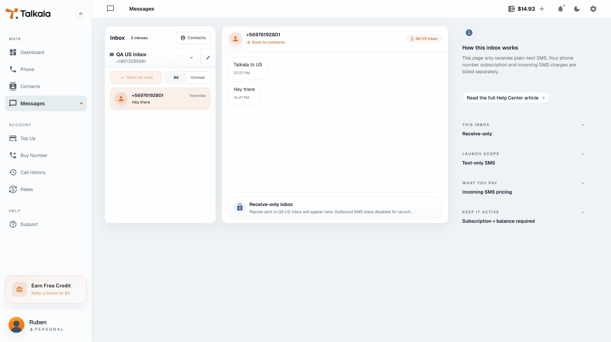Collapse the sidebar with the double-chevron button
This screenshot has height=342, width=611.
point(81,14)
